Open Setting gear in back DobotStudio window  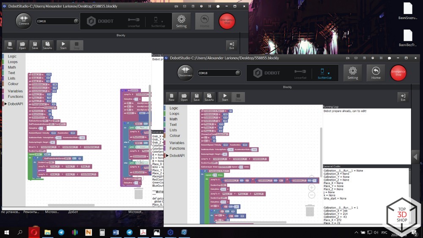click(x=181, y=21)
